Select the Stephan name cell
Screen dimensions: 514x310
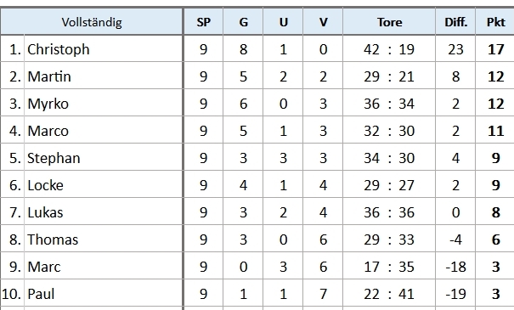tap(104, 158)
